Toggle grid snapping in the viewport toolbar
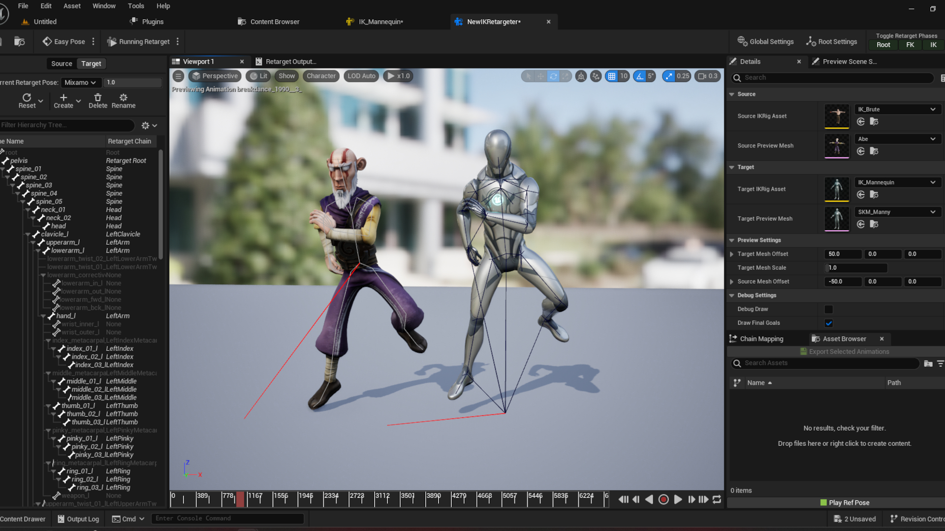 coord(611,76)
